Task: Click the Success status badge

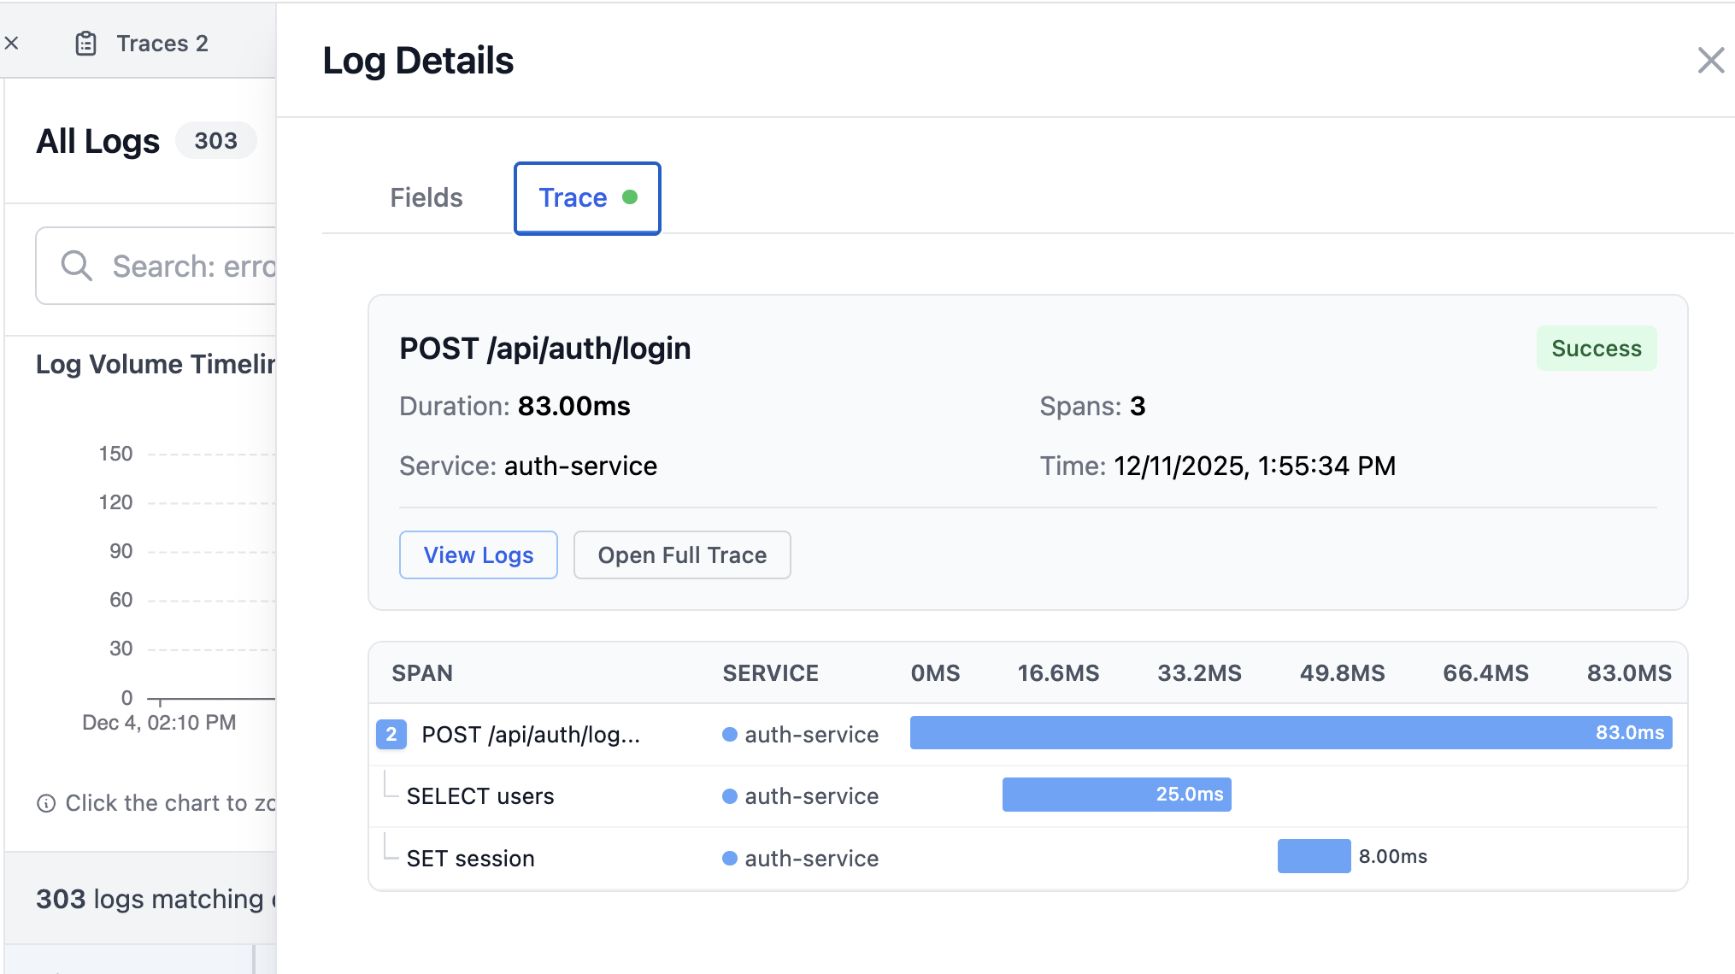Action: 1596,349
